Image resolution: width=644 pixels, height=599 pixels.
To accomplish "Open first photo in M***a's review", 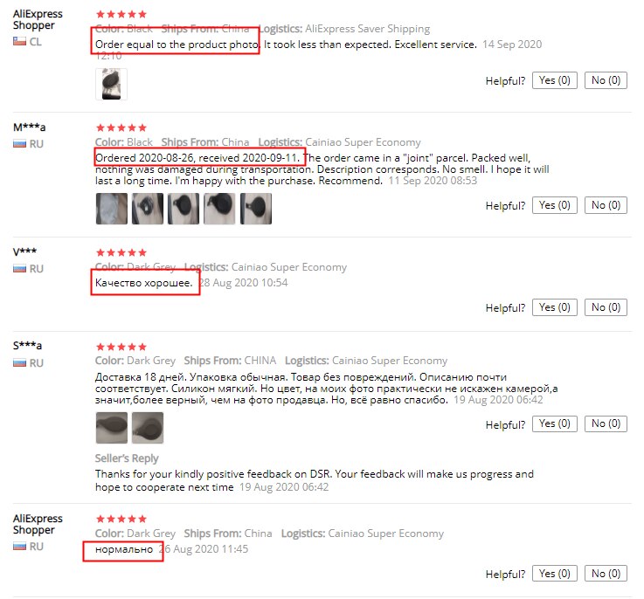I will pyautogui.click(x=112, y=209).
